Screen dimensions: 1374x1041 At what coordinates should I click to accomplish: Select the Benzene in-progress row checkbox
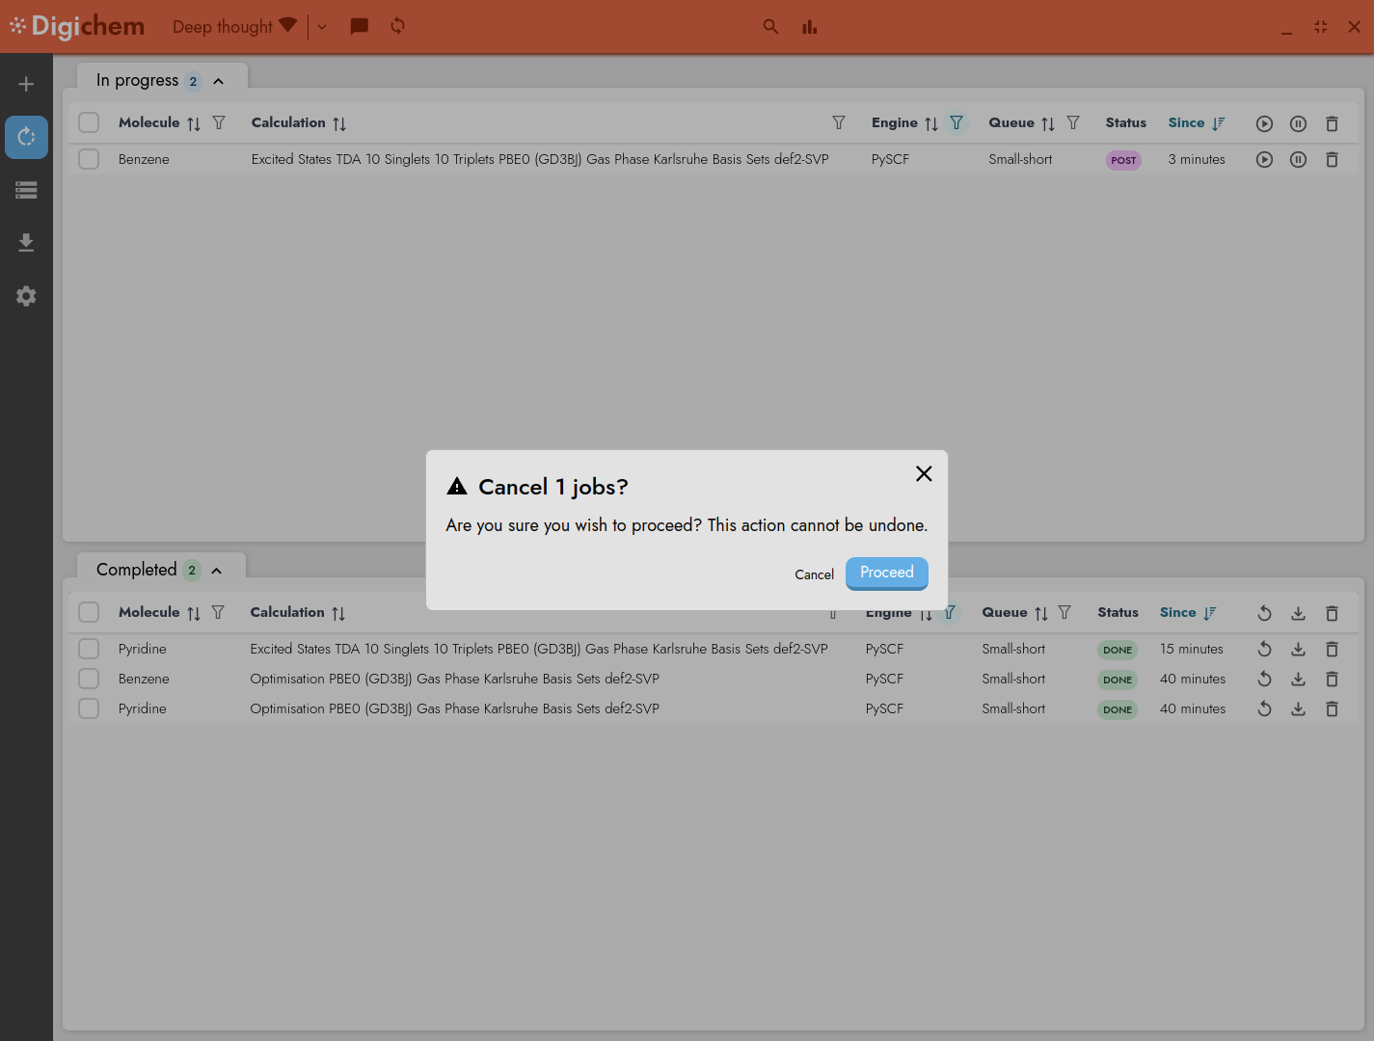click(x=88, y=159)
